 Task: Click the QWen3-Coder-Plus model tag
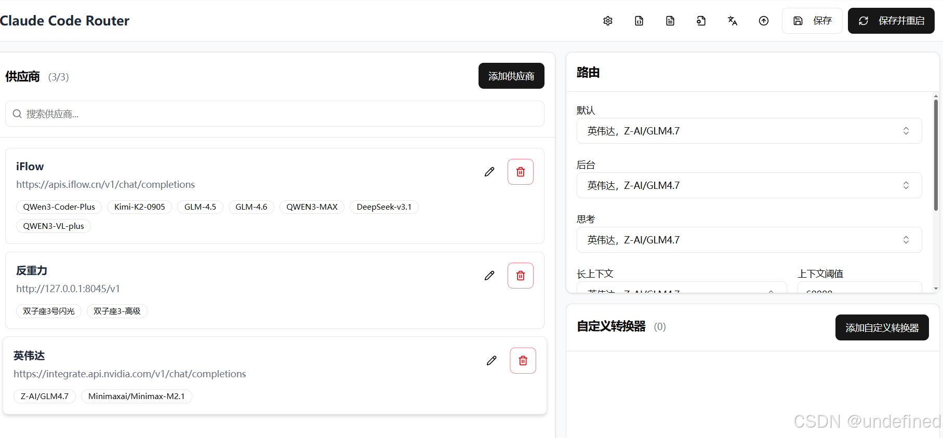point(59,207)
